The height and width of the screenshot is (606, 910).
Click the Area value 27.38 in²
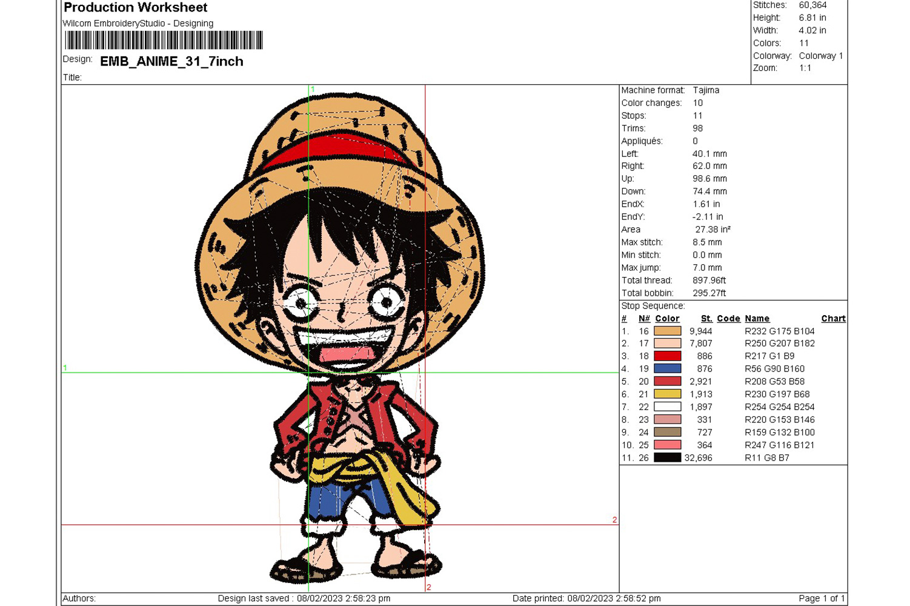pos(712,230)
